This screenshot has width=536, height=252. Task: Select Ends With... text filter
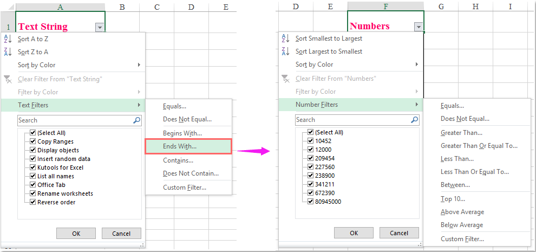pos(180,146)
